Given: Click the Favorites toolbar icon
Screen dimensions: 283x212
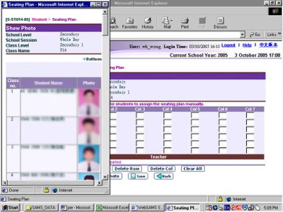Looking at the screenshot, I should coord(130,23).
